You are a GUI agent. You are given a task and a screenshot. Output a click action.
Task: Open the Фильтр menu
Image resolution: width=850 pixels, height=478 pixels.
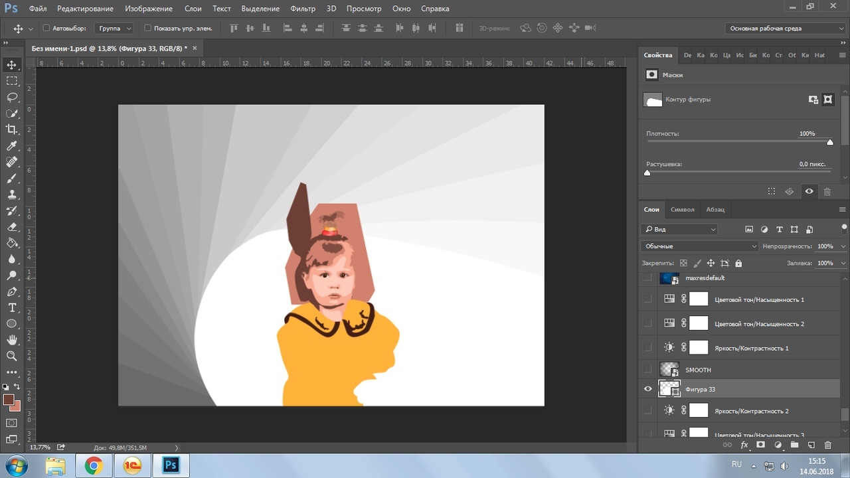click(303, 9)
